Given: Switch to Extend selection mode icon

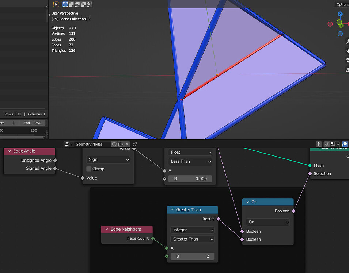Looking at the screenshot, I should (71, 4).
